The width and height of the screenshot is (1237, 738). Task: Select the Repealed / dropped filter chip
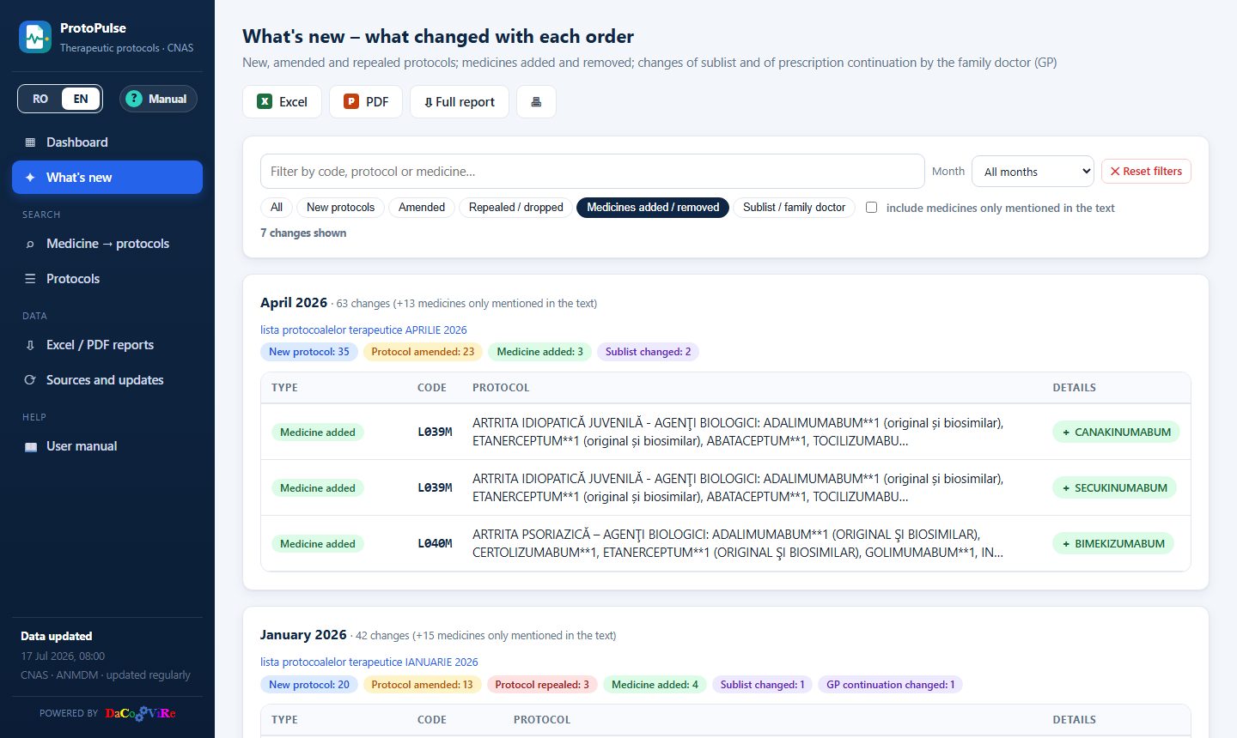click(x=516, y=208)
